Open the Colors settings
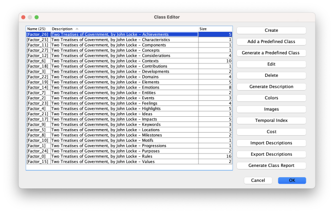Viewport: 334px width, 213px height. pyautogui.click(x=271, y=98)
